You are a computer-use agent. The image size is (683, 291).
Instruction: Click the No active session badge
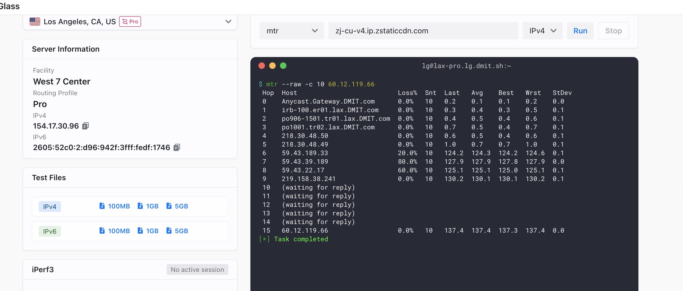[197, 269]
